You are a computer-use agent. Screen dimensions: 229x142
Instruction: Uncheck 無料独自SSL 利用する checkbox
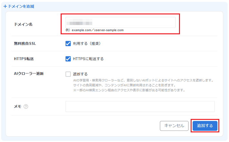click(68, 44)
